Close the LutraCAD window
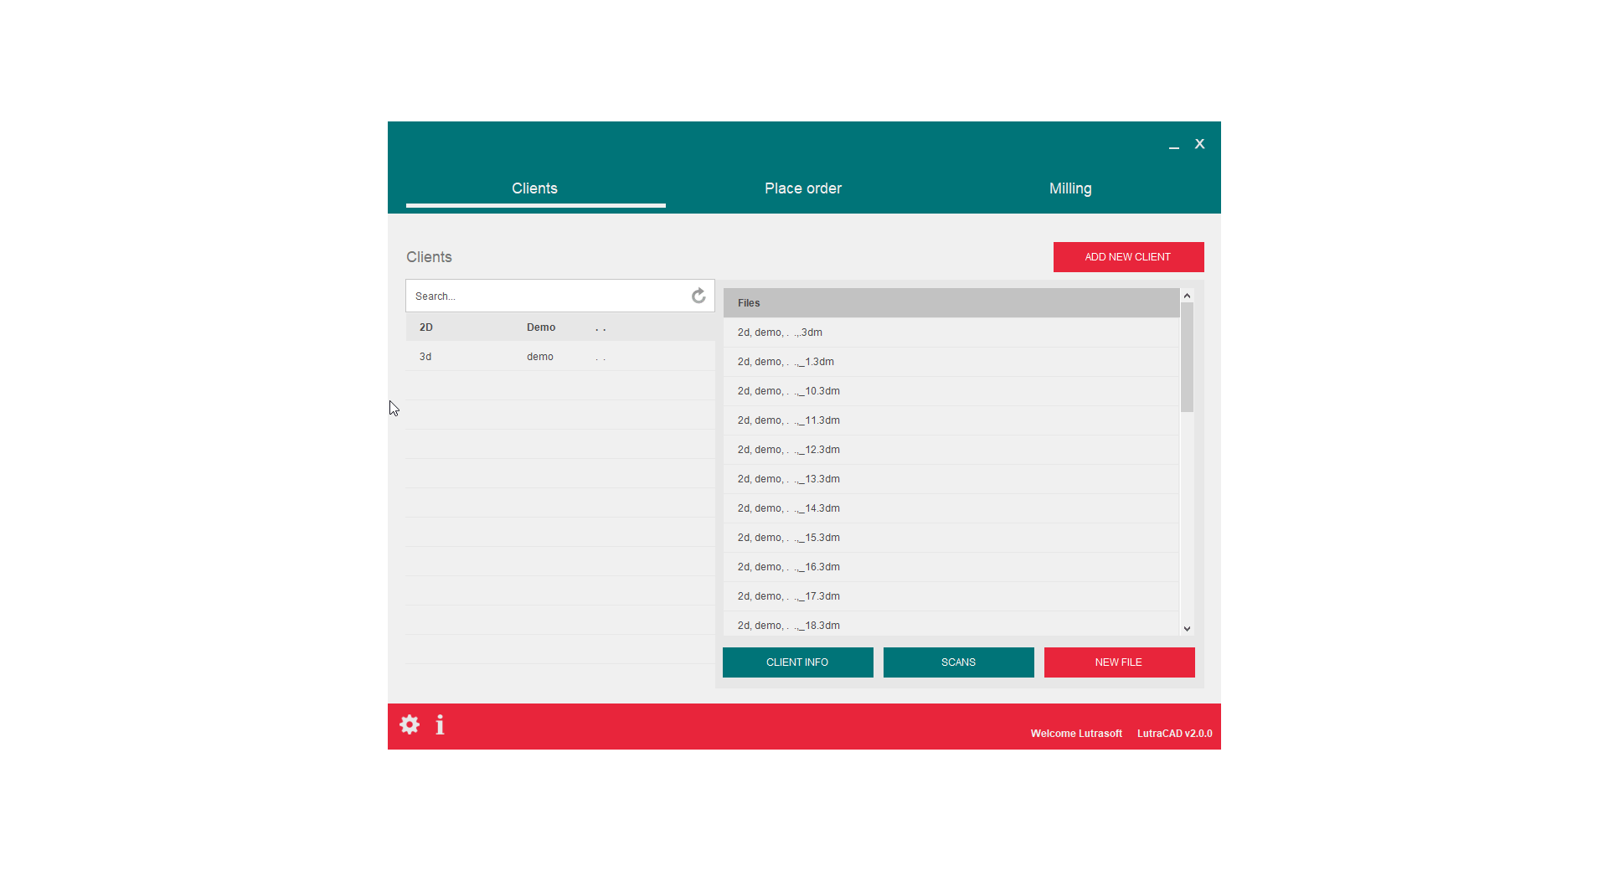Image resolution: width=1608 pixels, height=871 pixels. (1199, 144)
